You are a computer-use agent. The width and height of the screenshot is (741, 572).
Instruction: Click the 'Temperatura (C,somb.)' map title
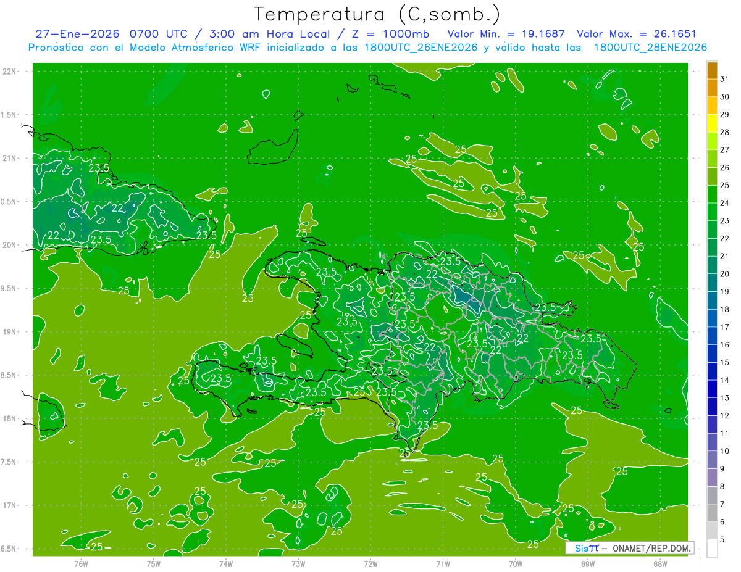coord(377,15)
